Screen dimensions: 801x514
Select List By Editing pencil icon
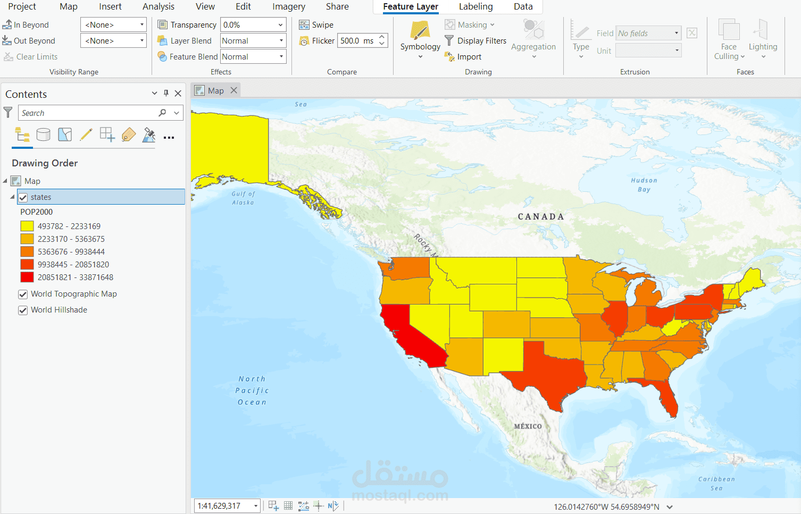pos(86,135)
